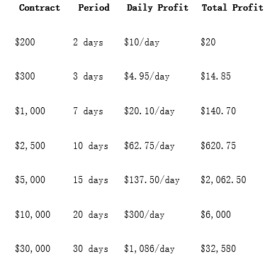Click the Total Profit column header

(x=232, y=8)
